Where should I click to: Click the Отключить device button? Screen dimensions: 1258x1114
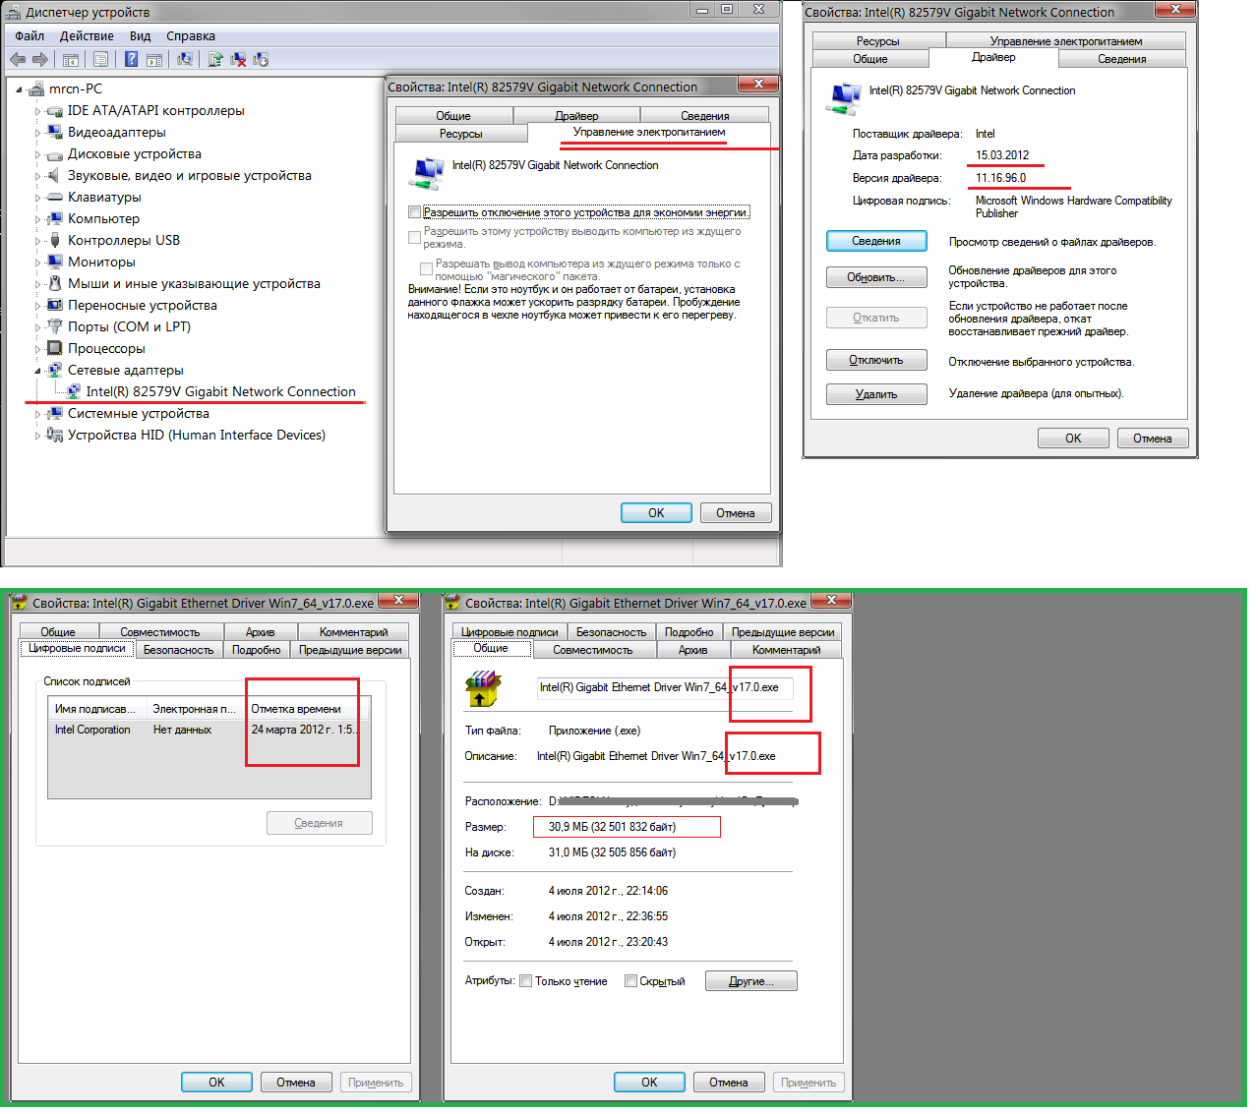pos(876,360)
